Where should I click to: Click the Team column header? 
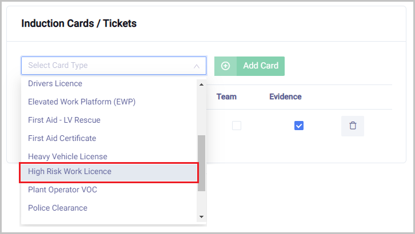tap(226, 96)
